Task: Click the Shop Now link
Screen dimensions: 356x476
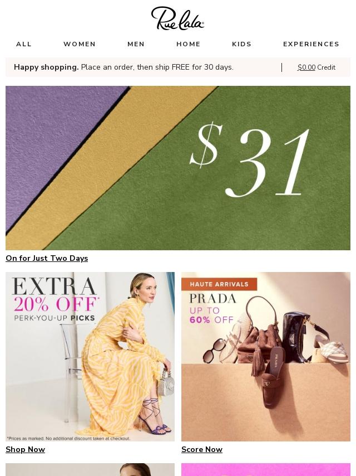Action: pos(25,449)
